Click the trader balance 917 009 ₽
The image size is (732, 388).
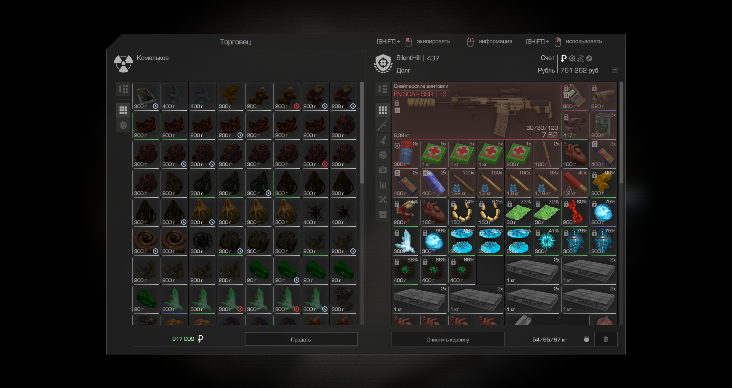(x=188, y=339)
